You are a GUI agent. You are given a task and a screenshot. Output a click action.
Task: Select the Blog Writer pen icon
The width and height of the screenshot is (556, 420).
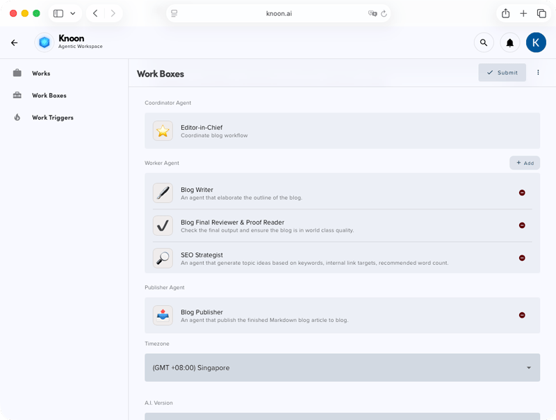pos(162,193)
